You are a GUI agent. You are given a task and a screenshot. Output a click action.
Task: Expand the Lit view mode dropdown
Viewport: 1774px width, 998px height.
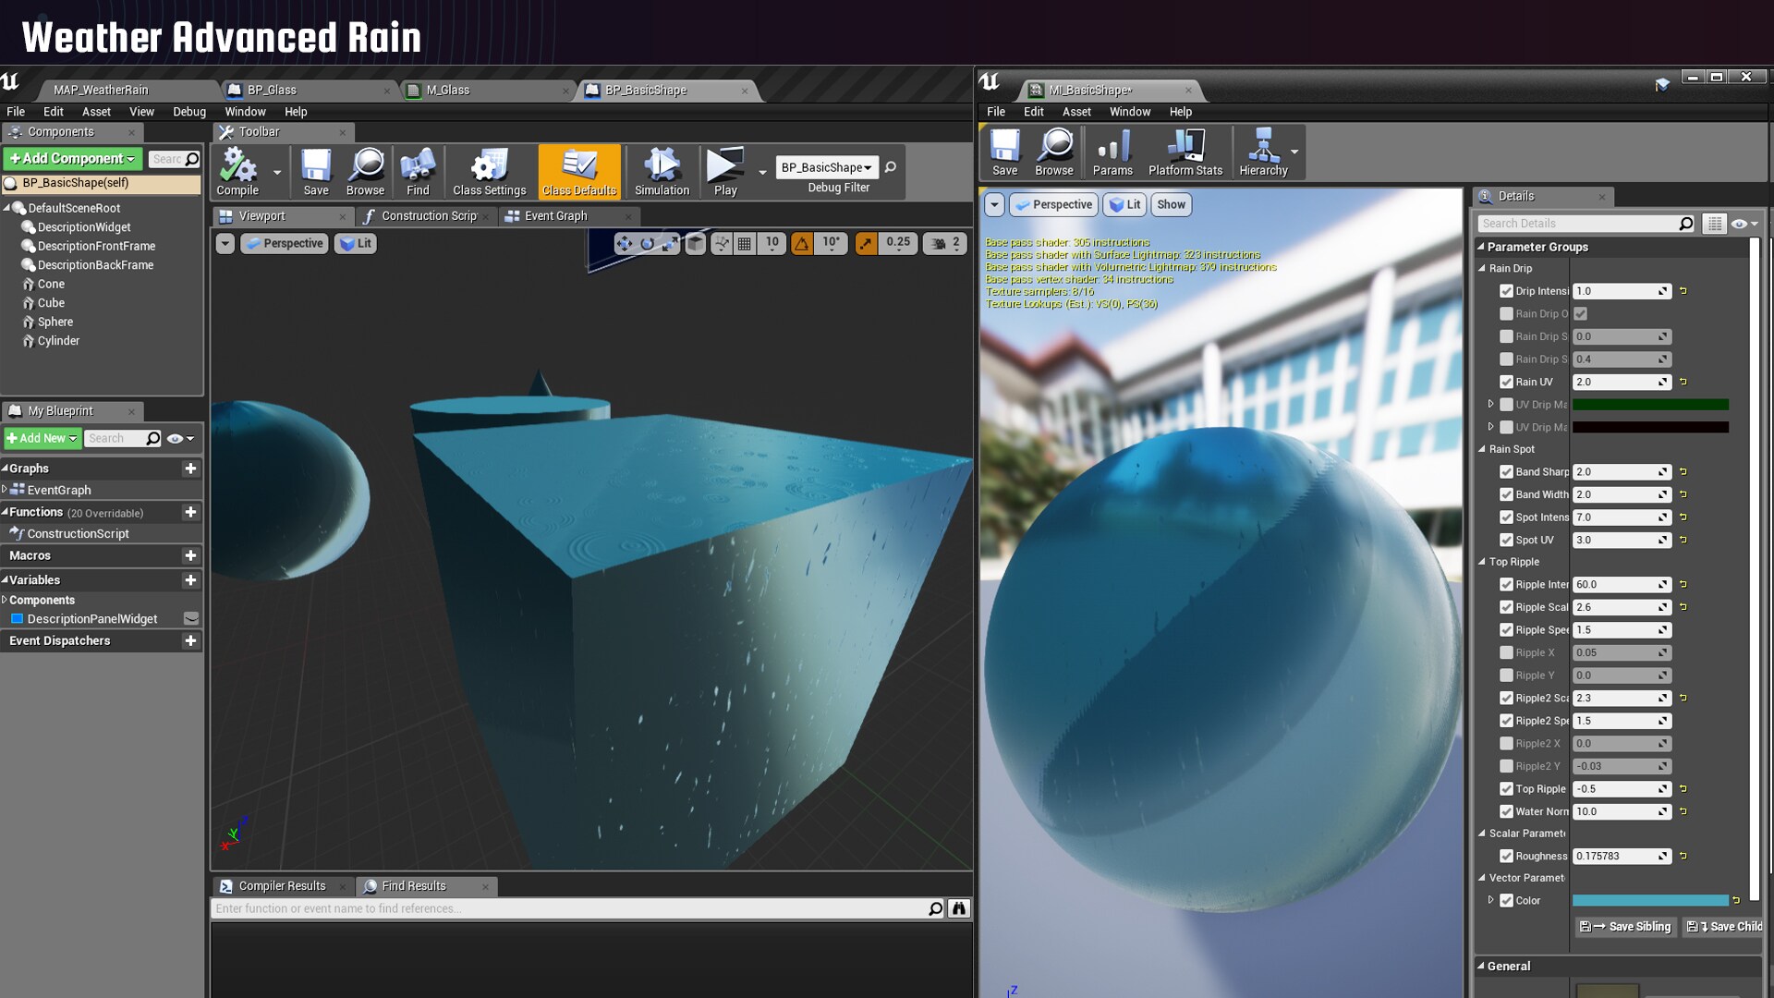point(356,243)
